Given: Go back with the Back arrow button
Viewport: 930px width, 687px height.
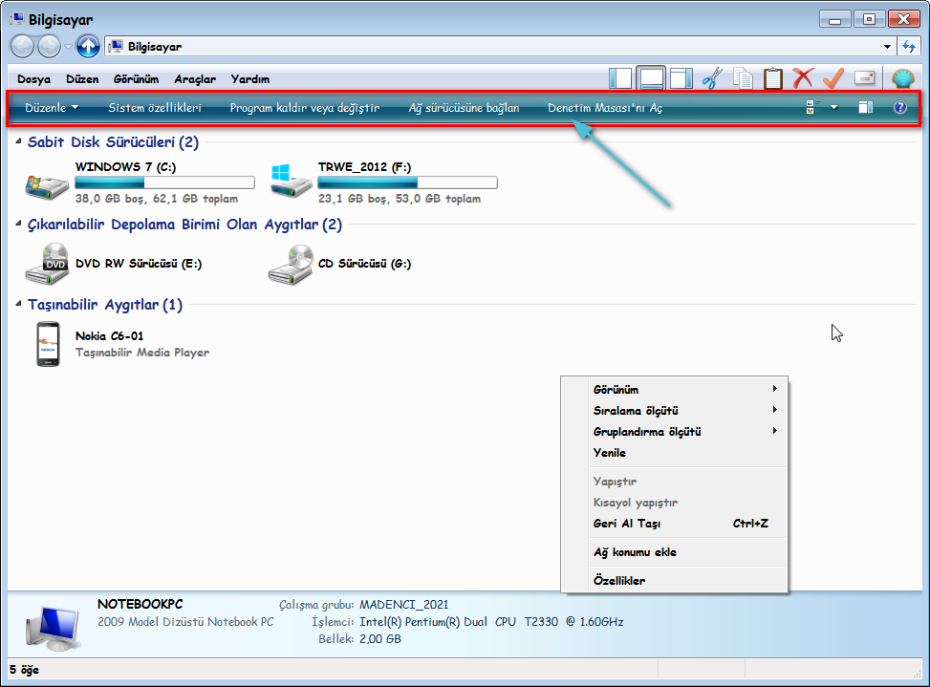Looking at the screenshot, I should (23, 46).
